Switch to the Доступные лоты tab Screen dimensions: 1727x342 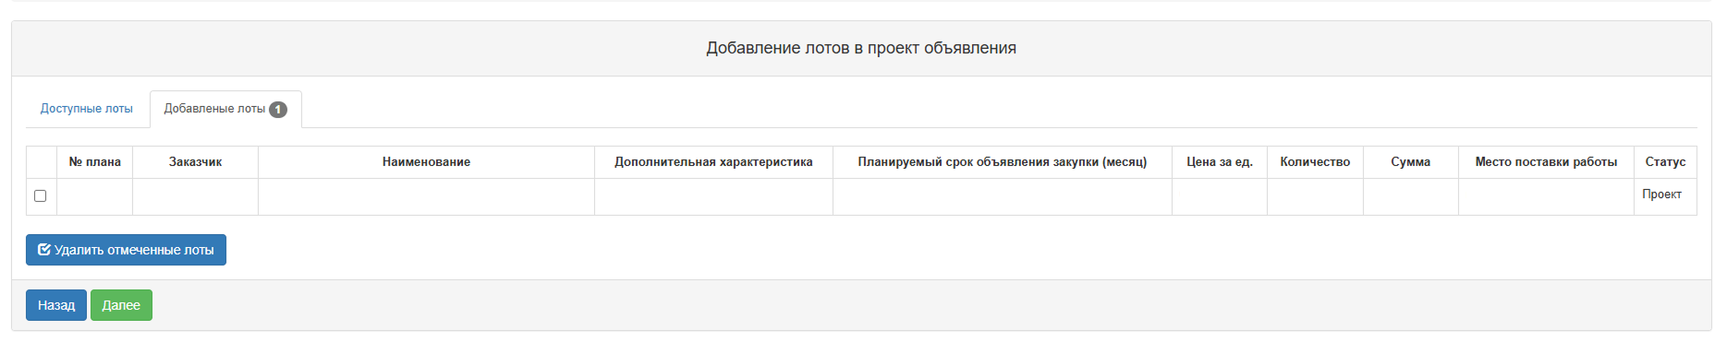coord(86,109)
